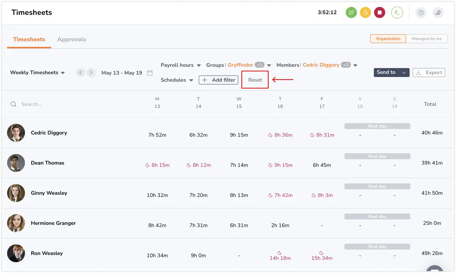
Task: Switch to the Managed by me view
Action: pyautogui.click(x=427, y=38)
